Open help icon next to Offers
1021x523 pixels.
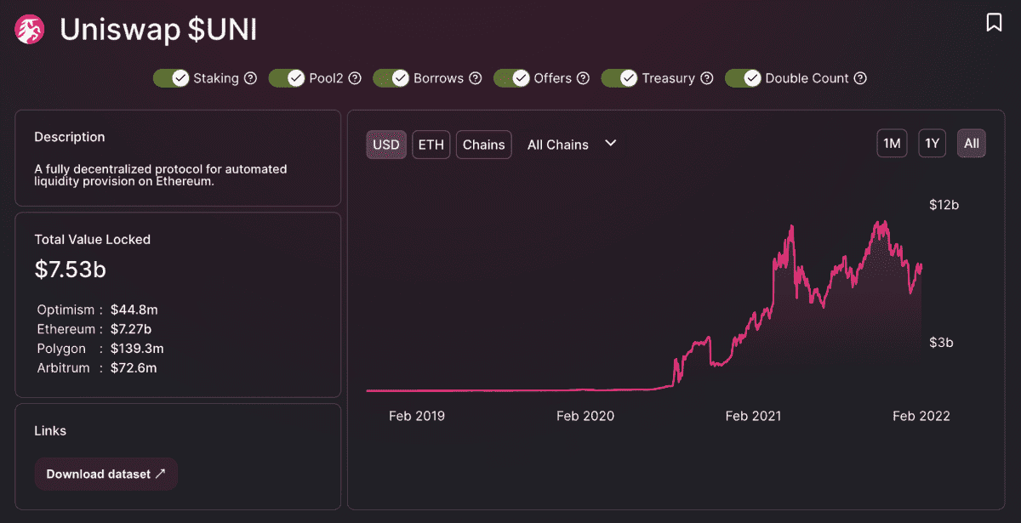[x=583, y=78]
